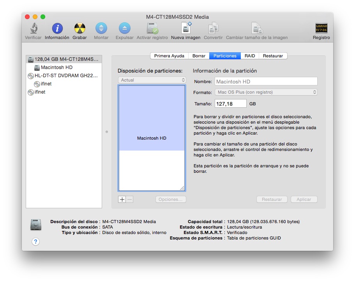Click the Grabar burn icon

(x=79, y=29)
